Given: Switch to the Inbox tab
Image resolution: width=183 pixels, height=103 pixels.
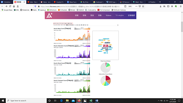Looking at the screenshot, I should 46,2.
